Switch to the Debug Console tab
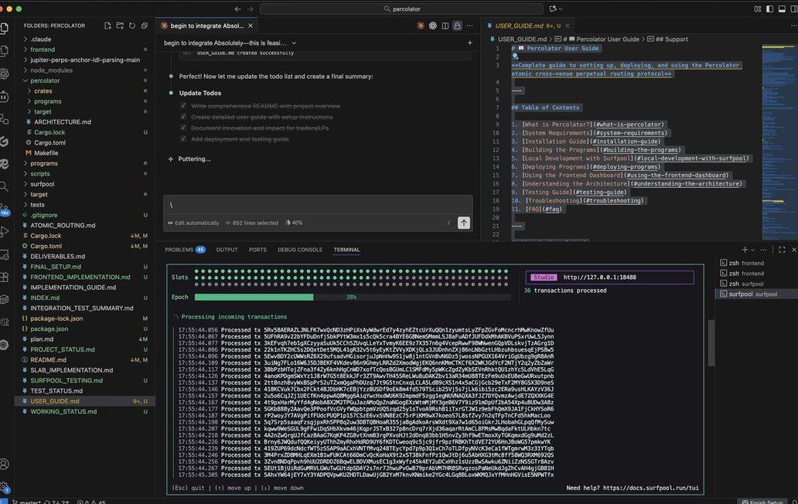Viewport: 798px width, 504px height. point(299,250)
